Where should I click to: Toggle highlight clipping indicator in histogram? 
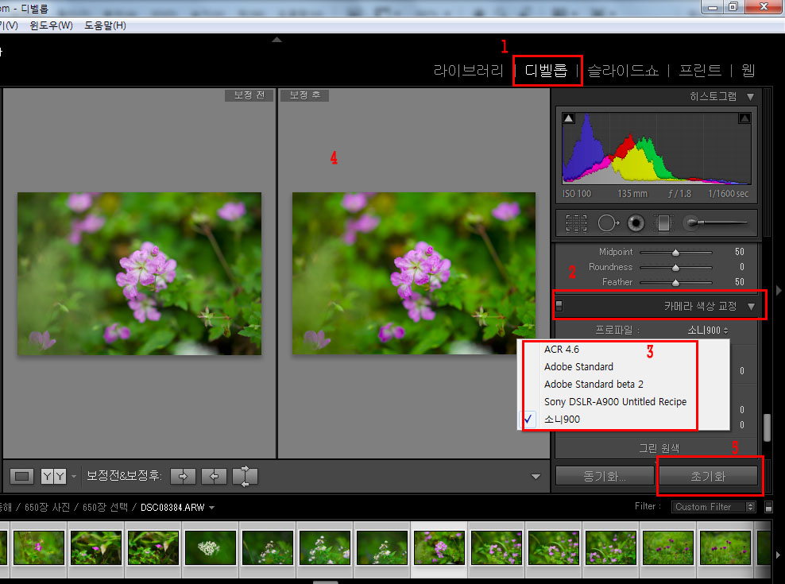pyautogui.click(x=744, y=118)
